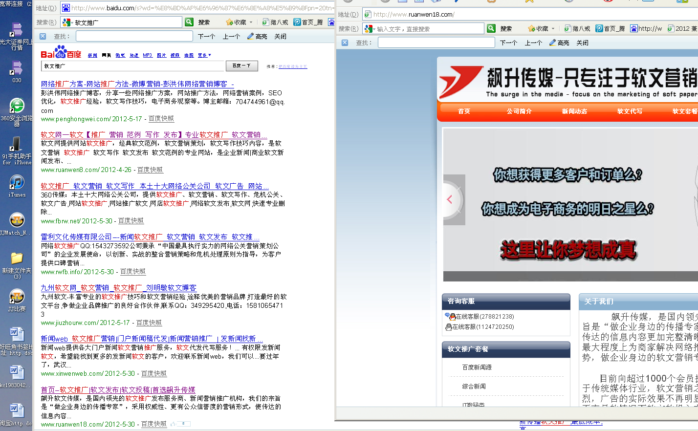Click the green search icon in ruanwen18 window toolbar
The width and height of the screenshot is (698, 431).
pos(491,28)
